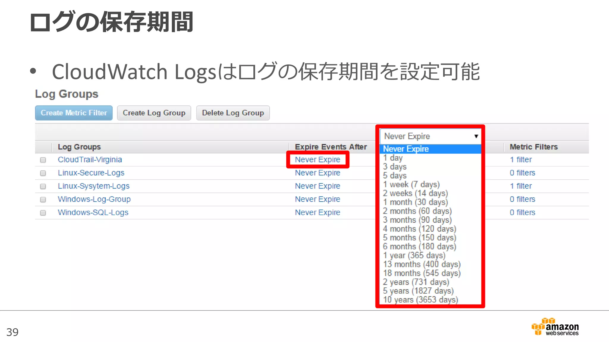This screenshot has width=609, height=342.
Task: Edit Never Expire retention for Linux-Secure-Logs
Action: tap(318, 173)
